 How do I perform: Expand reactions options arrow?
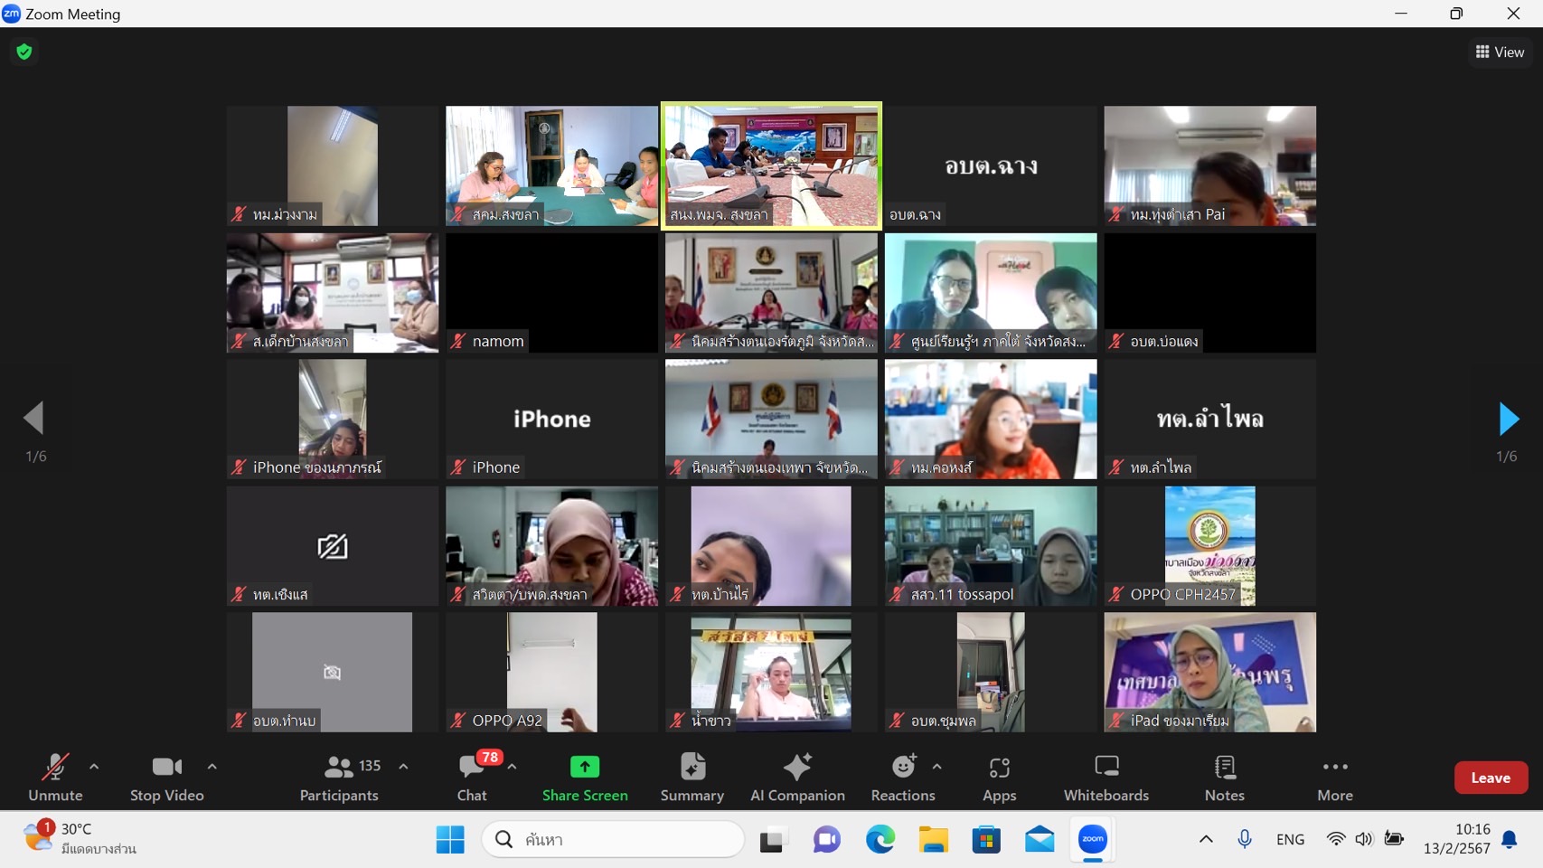pyautogui.click(x=936, y=767)
